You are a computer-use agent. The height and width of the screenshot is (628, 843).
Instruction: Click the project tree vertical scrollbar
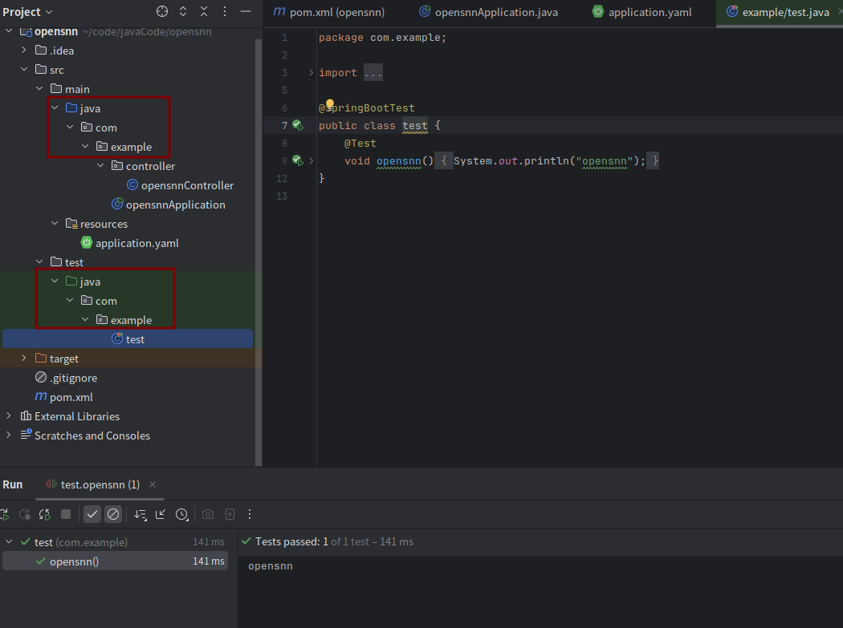[x=259, y=251]
